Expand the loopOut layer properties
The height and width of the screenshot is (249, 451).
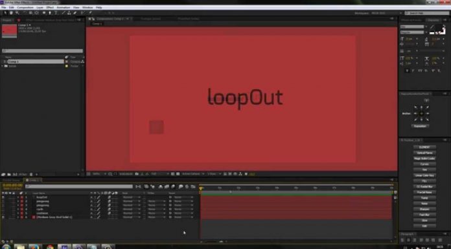18,197
